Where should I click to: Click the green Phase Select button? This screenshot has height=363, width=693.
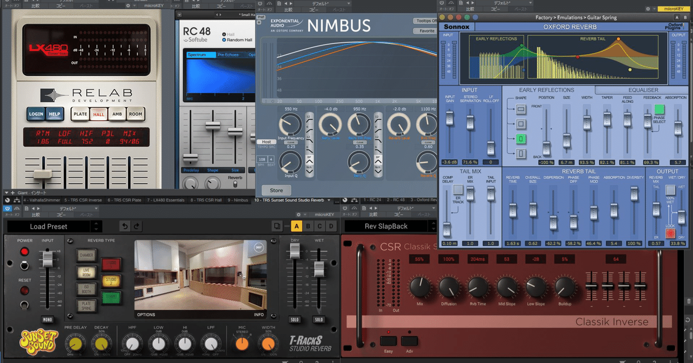[x=659, y=110]
